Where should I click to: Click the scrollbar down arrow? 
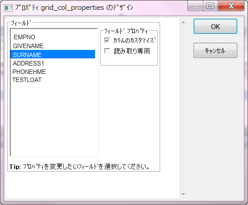pos(183,194)
